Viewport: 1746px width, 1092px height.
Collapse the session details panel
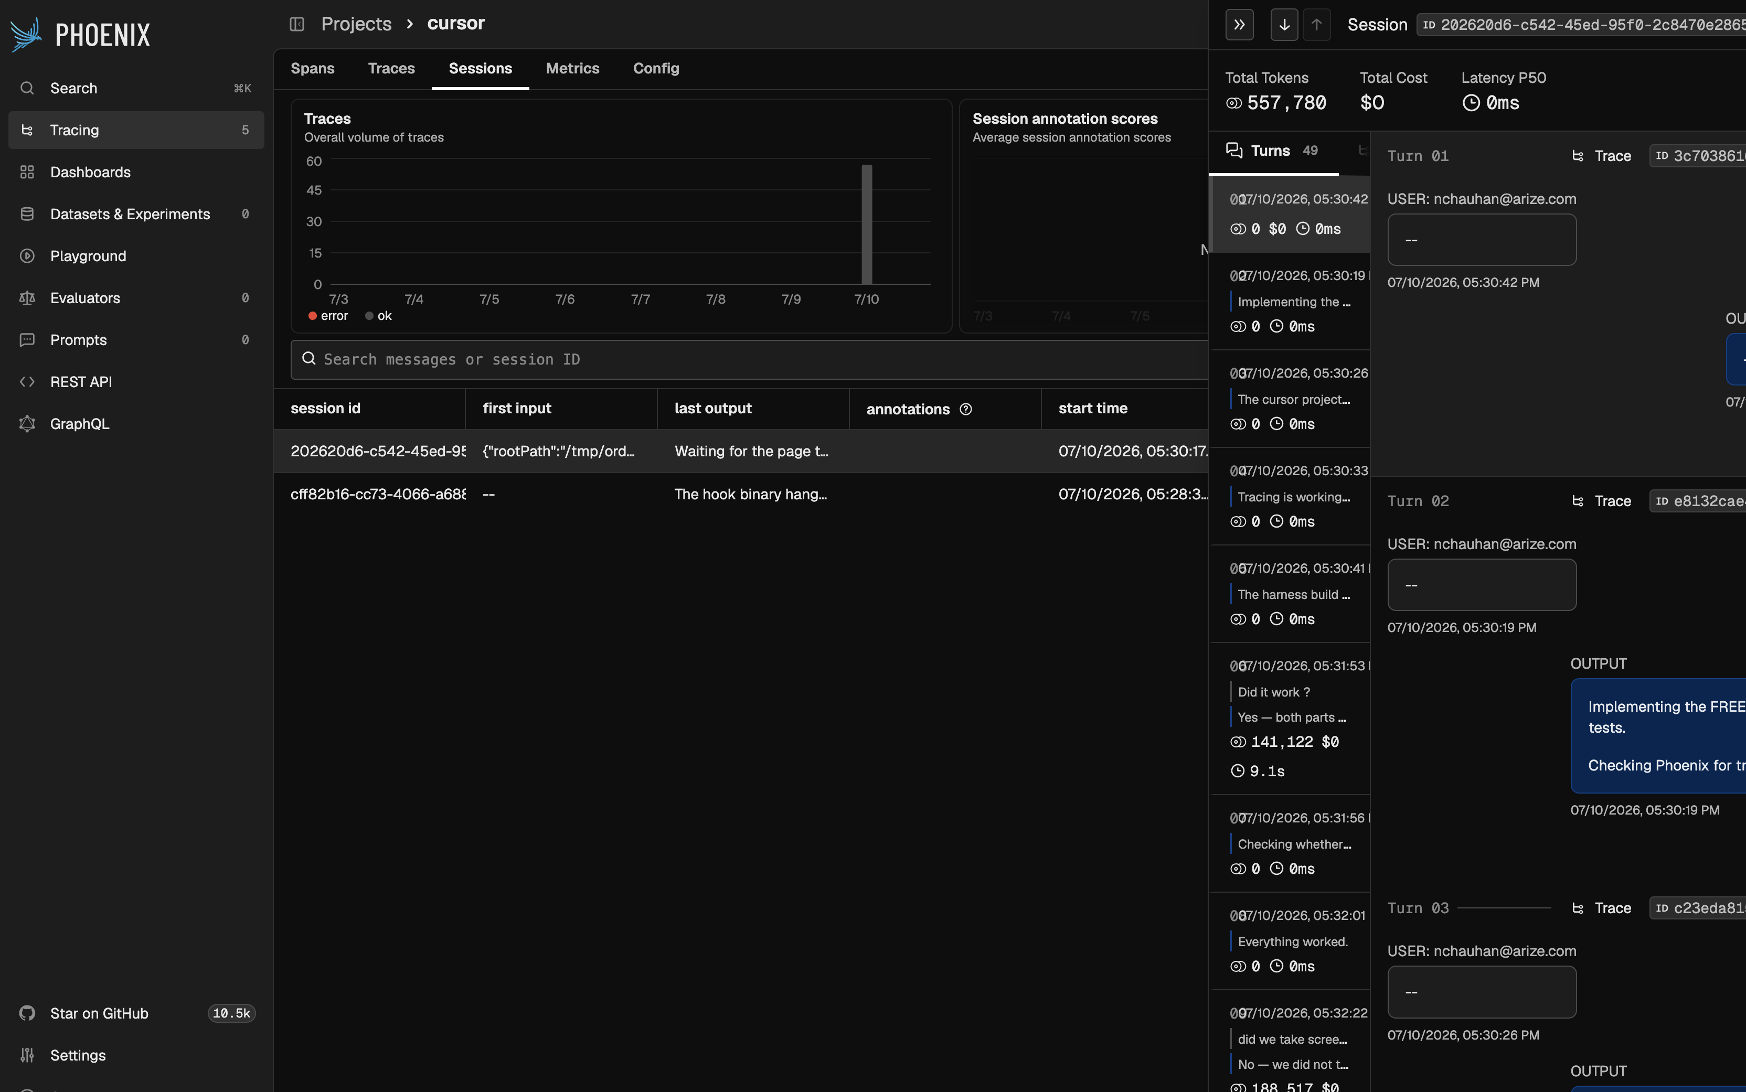[x=1240, y=25]
